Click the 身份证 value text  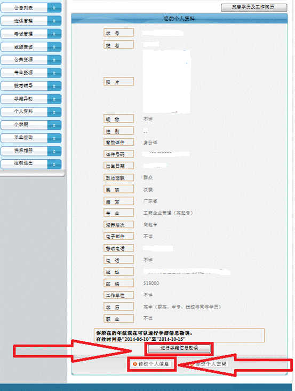(150, 143)
